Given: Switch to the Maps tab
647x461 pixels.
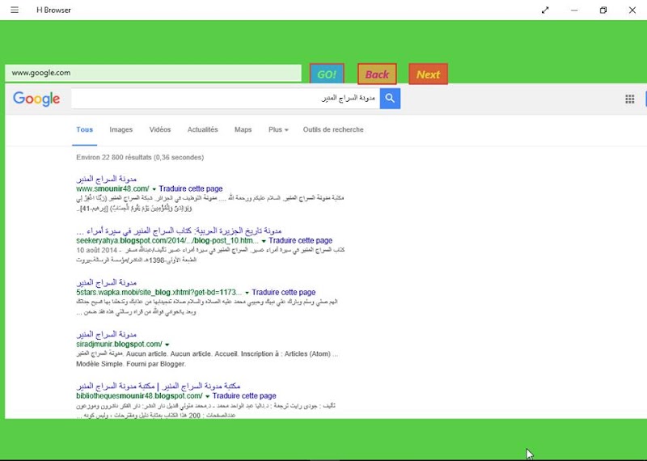Looking at the screenshot, I should 243,129.
